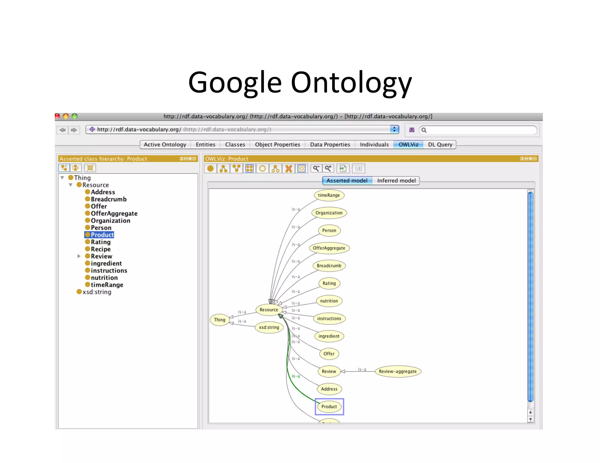Click the Product node in graph
Viewport: 600px width, 463px height.
tap(329, 407)
